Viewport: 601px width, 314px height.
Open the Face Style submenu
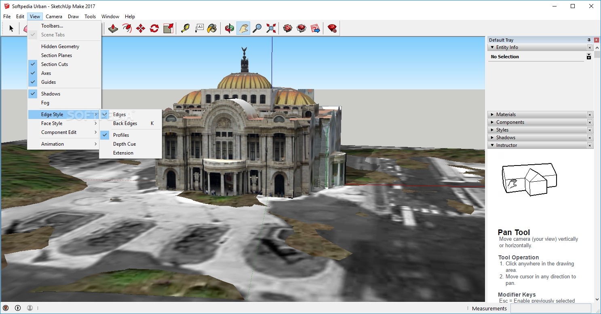click(64, 123)
